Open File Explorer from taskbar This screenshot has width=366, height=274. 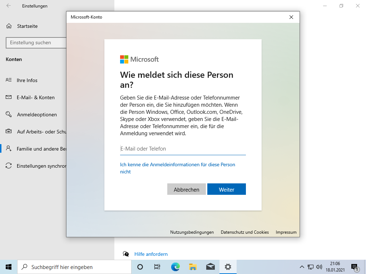[193, 267]
